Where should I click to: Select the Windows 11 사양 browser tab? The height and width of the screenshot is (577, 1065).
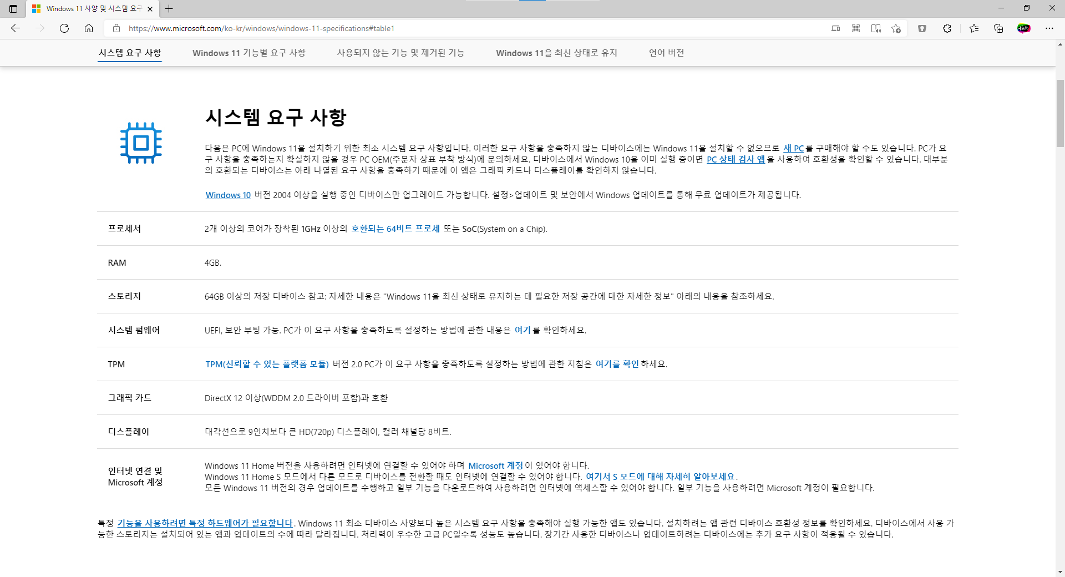click(x=93, y=9)
